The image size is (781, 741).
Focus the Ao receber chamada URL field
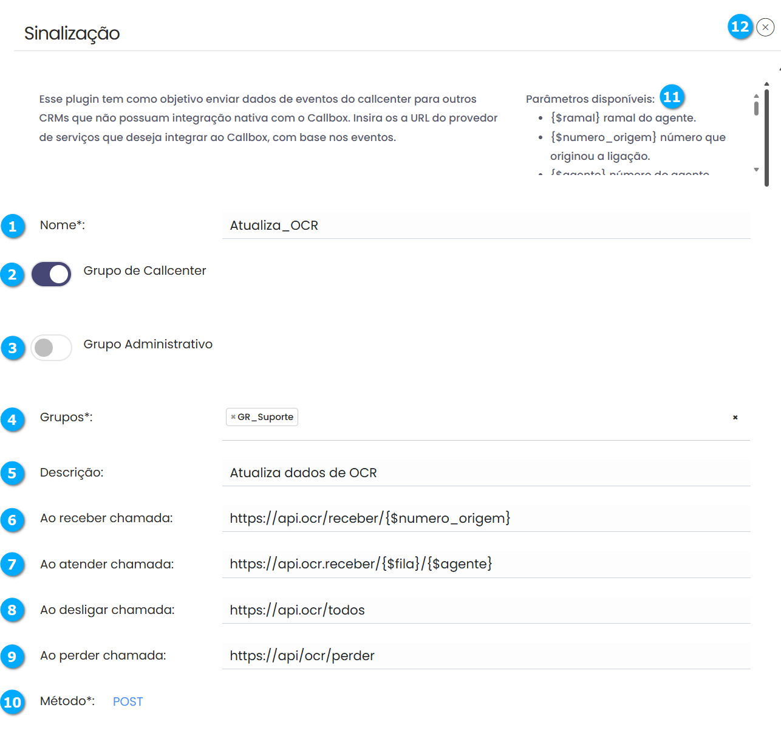[x=486, y=519]
